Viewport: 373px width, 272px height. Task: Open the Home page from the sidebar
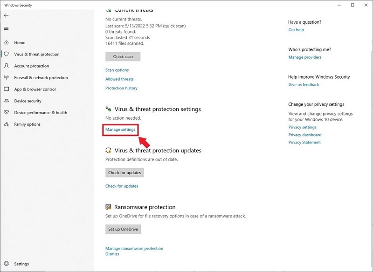point(20,42)
